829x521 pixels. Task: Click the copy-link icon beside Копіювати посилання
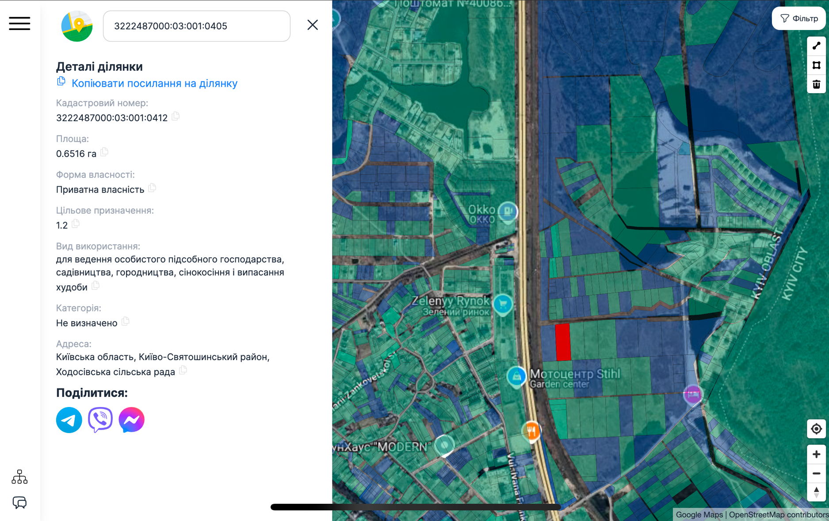(x=61, y=81)
